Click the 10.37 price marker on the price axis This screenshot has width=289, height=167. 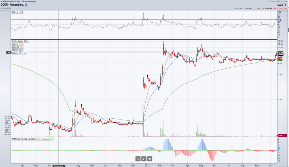[x=280, y=53]
